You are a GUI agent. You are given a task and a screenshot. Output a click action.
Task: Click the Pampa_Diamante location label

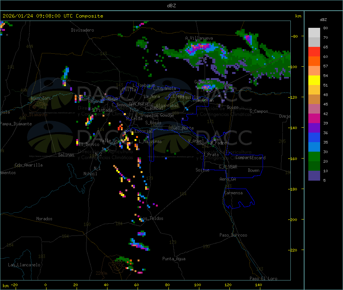[x=16, y=124]
